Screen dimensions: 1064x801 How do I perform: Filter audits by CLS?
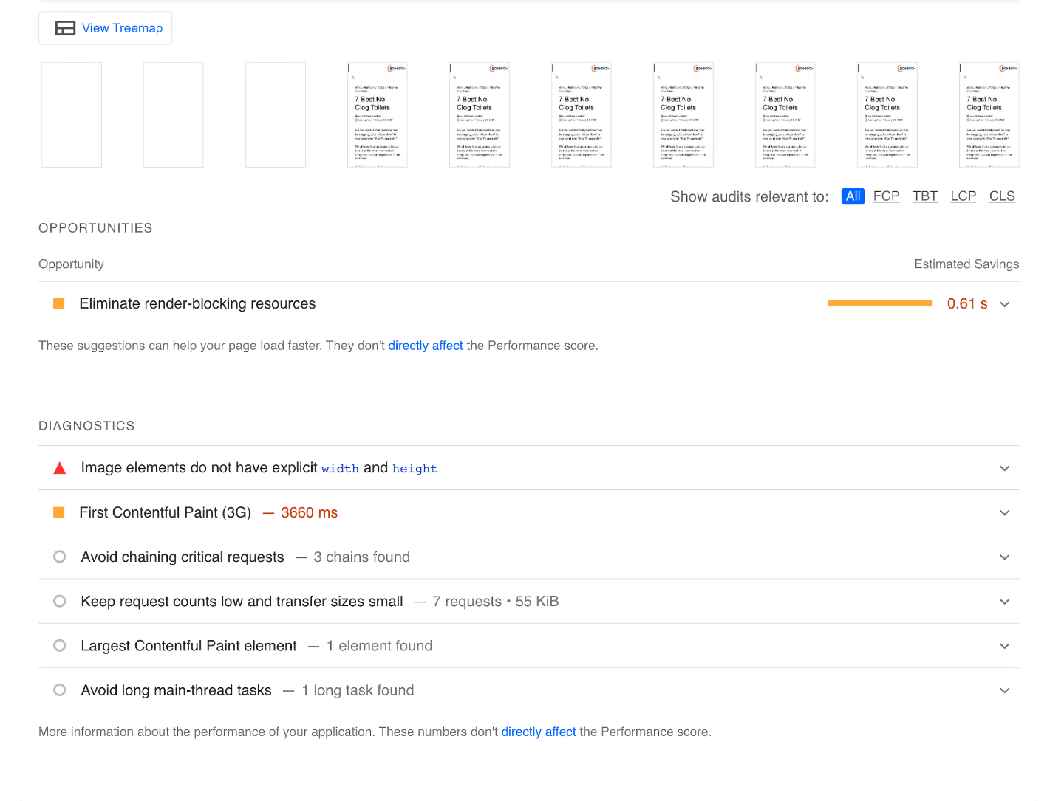1002,196
